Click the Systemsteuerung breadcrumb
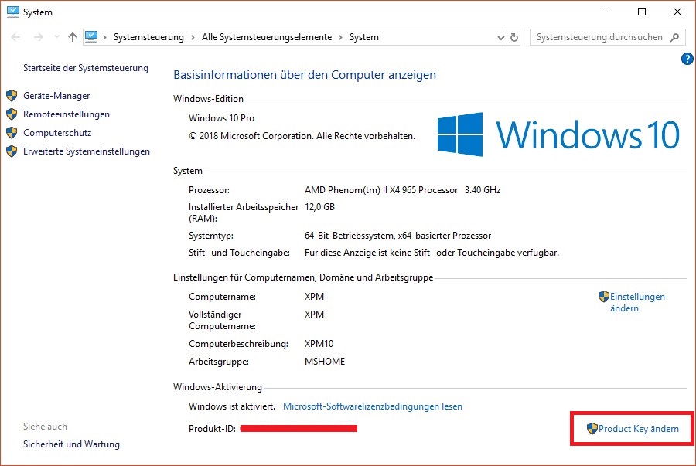Viewport: 696px width, 466px height. (148, 37)
